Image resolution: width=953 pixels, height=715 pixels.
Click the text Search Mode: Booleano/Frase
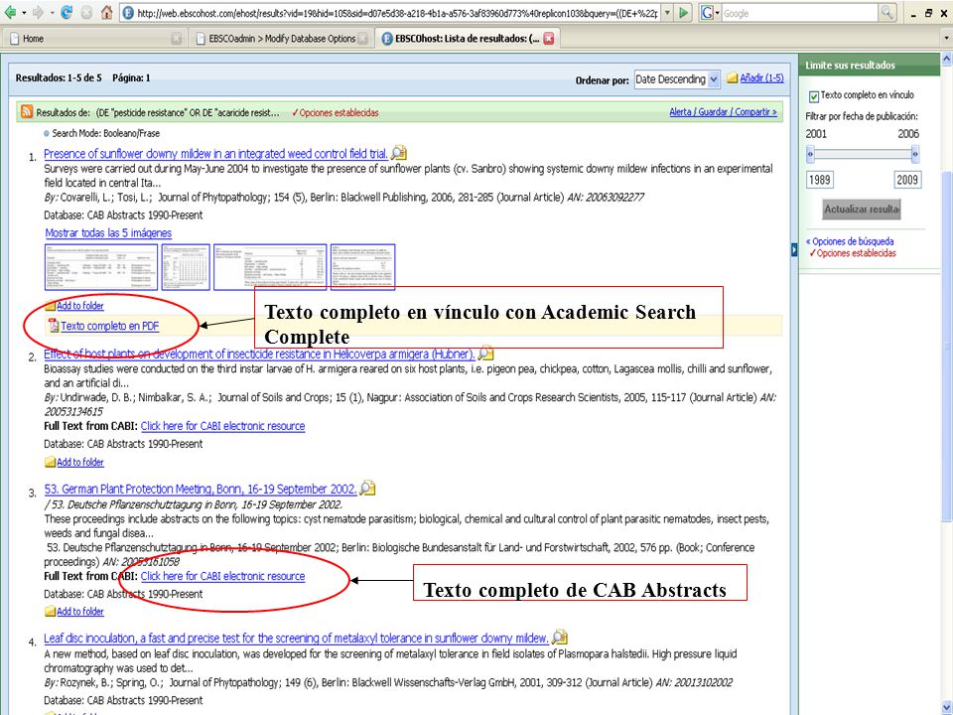106,133
